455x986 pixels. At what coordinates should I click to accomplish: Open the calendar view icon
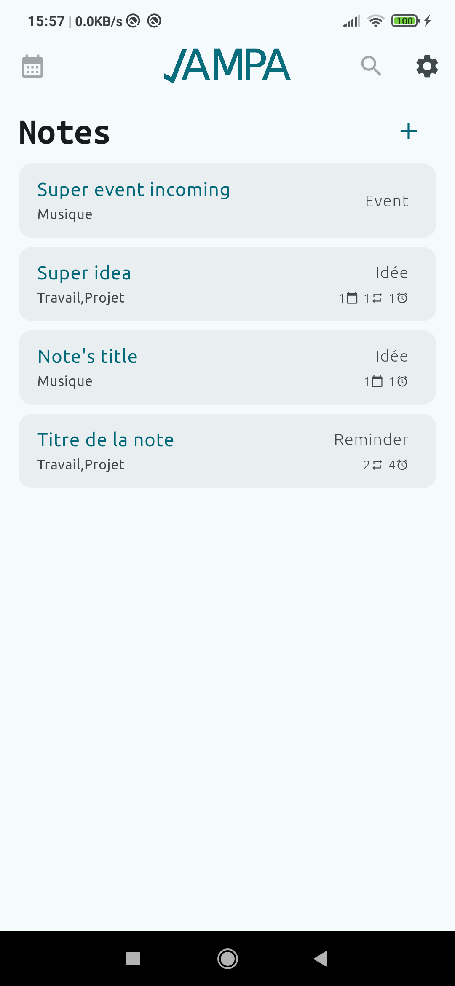click(32, 66)
